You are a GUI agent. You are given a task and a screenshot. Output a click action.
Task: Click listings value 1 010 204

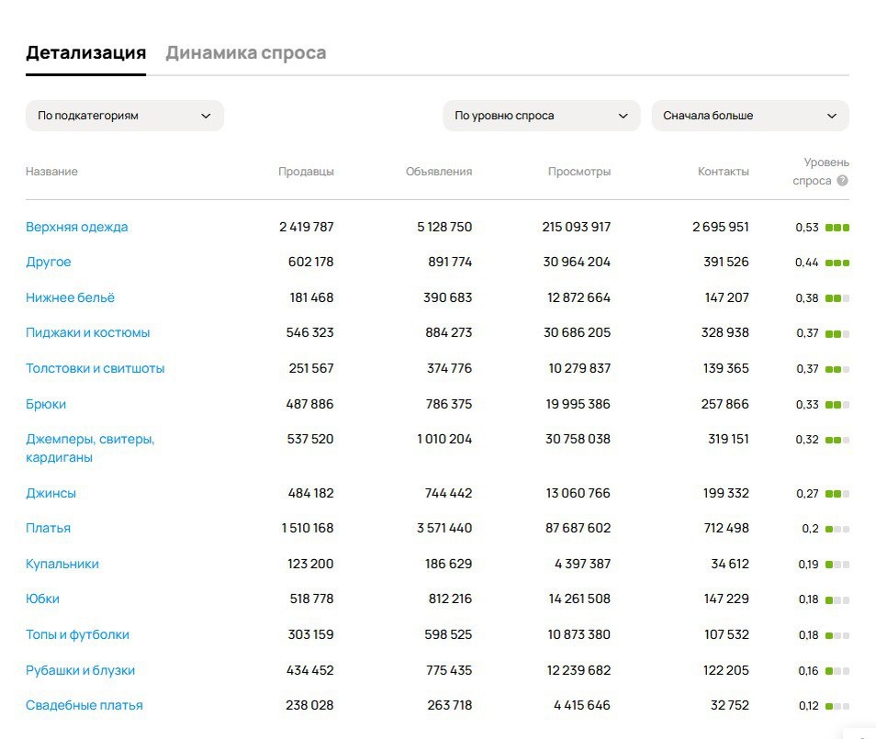point(444,439)
